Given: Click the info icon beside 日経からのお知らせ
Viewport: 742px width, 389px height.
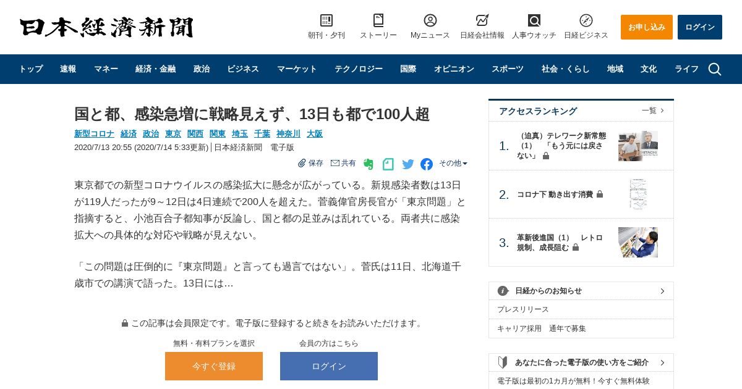Looking at the screenshot, I should coord(503,291).
